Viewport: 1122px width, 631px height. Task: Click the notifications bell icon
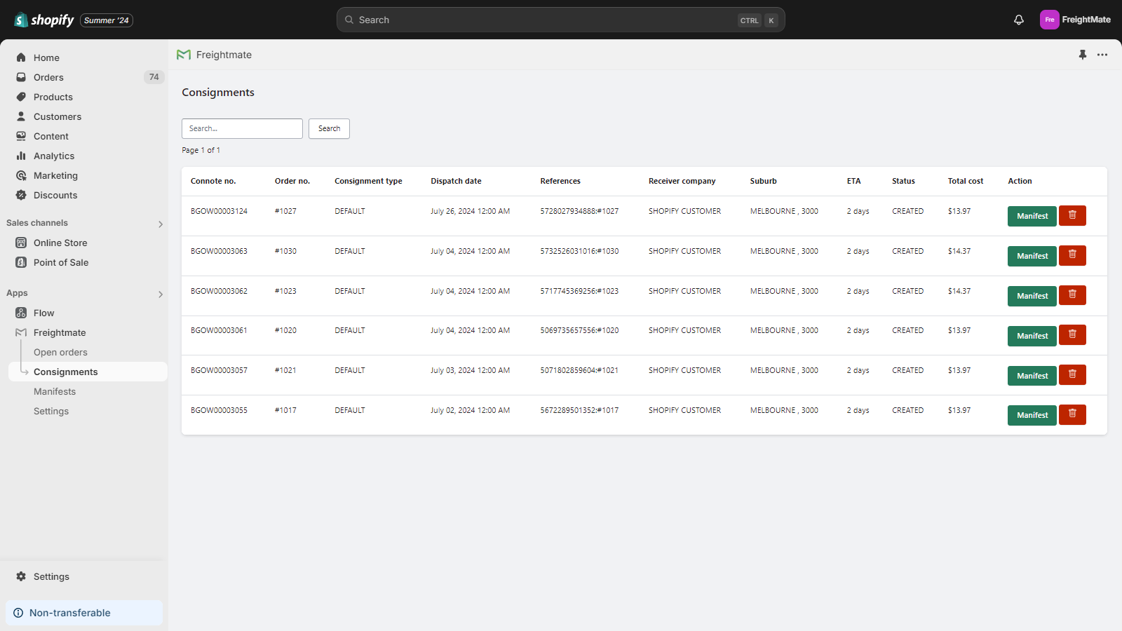click(1019, 20)
